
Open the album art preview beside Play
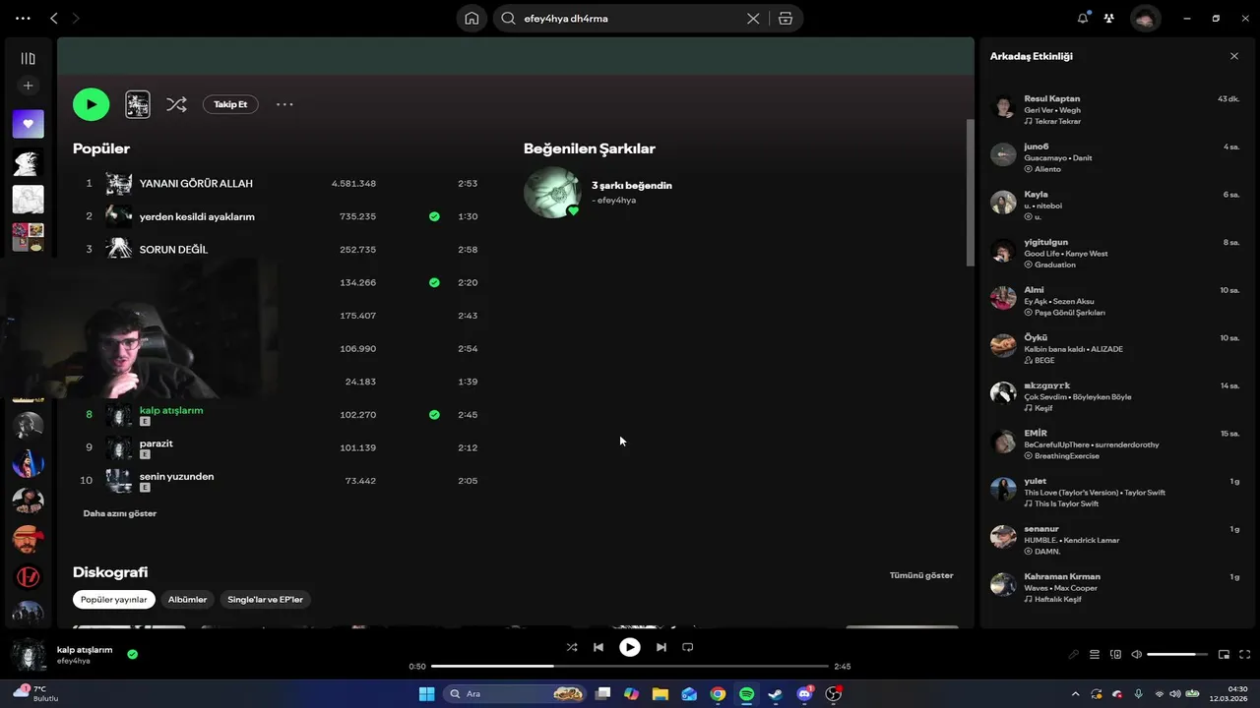pos(138,104)
